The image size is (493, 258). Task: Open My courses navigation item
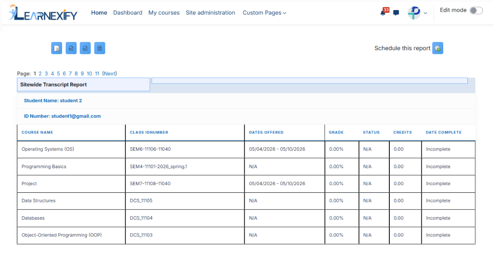pyautogui.click(x=164, y=13)
